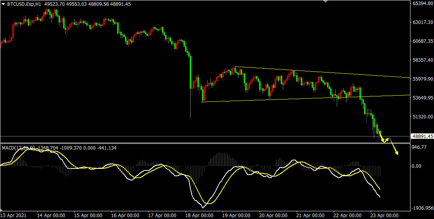Click the -1936.956 MACD scale value

[422, 208]
